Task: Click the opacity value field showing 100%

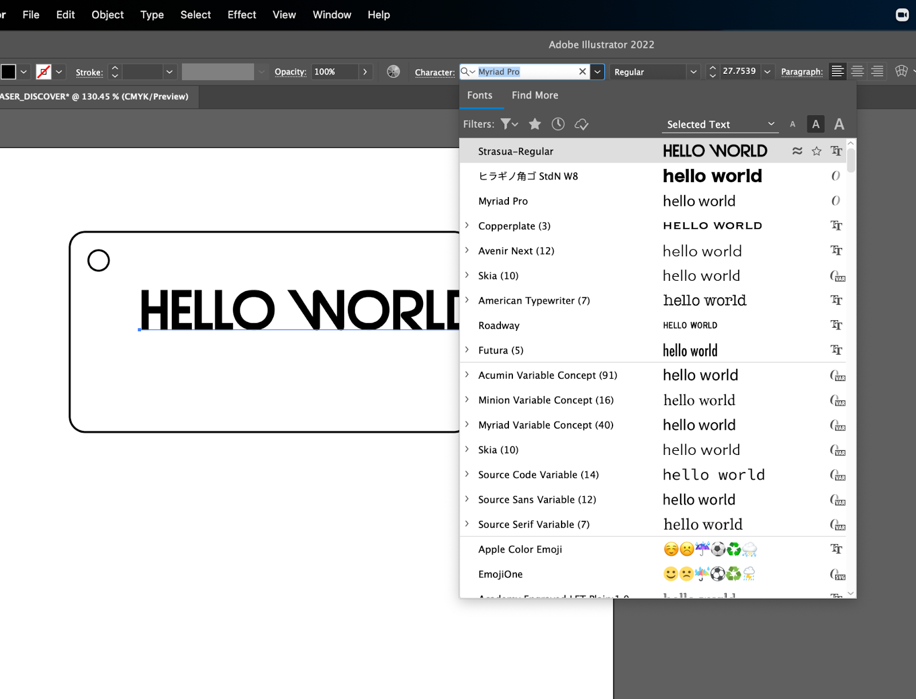Action: pyautogui.click(x=335, y=72)
